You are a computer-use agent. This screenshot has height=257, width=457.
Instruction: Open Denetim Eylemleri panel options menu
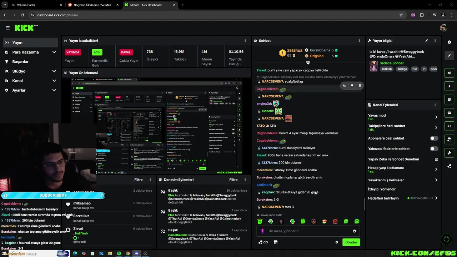(245, 180)
